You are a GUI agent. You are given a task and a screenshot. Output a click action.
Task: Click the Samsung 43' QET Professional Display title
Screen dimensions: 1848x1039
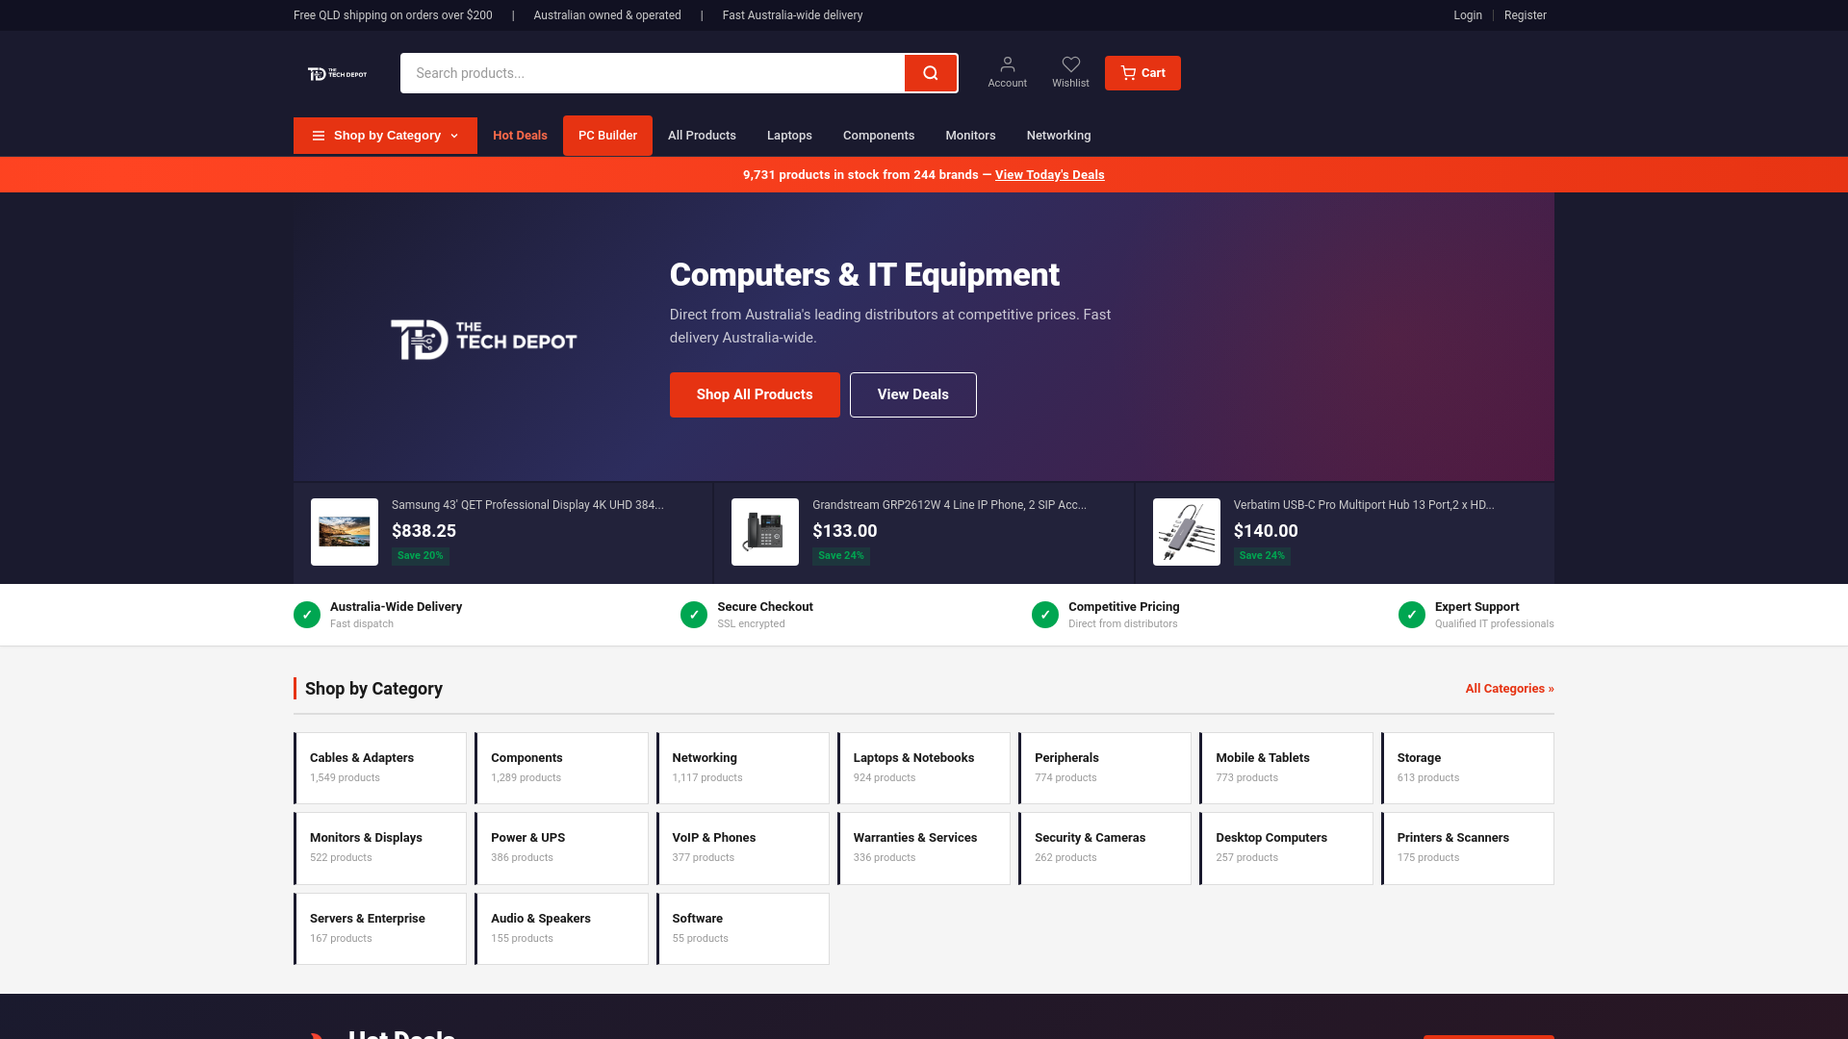(x=527, y=505)
